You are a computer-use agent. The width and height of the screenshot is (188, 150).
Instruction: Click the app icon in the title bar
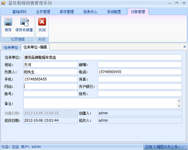tap(3, 3)
